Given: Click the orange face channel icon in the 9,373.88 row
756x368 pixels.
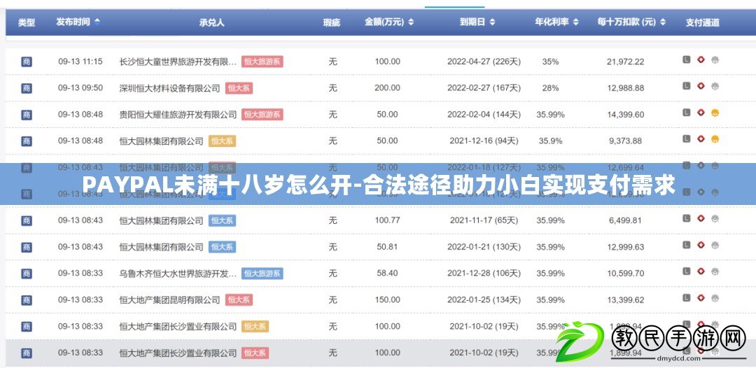Looking at the screenshot, I should pos(715,139).
